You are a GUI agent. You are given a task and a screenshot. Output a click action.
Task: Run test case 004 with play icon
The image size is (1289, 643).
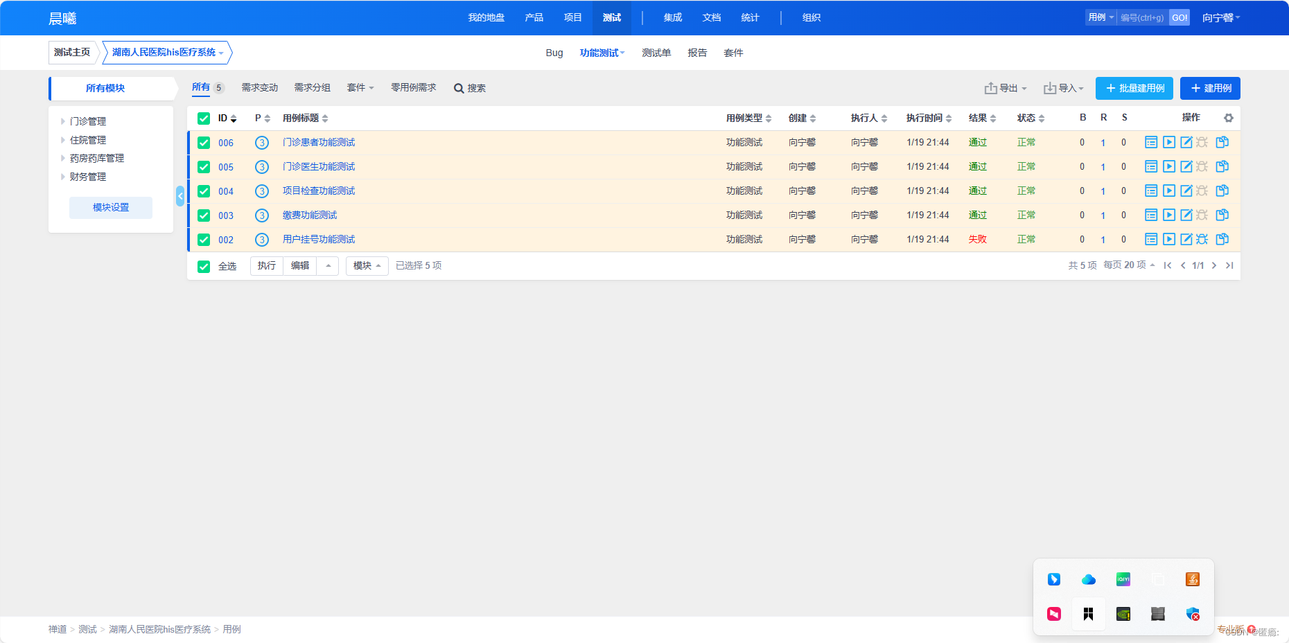[x=1169, y=191]
